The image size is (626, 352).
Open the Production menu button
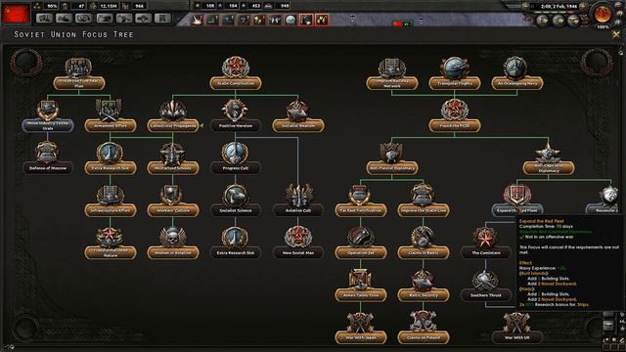click(124, 18)
